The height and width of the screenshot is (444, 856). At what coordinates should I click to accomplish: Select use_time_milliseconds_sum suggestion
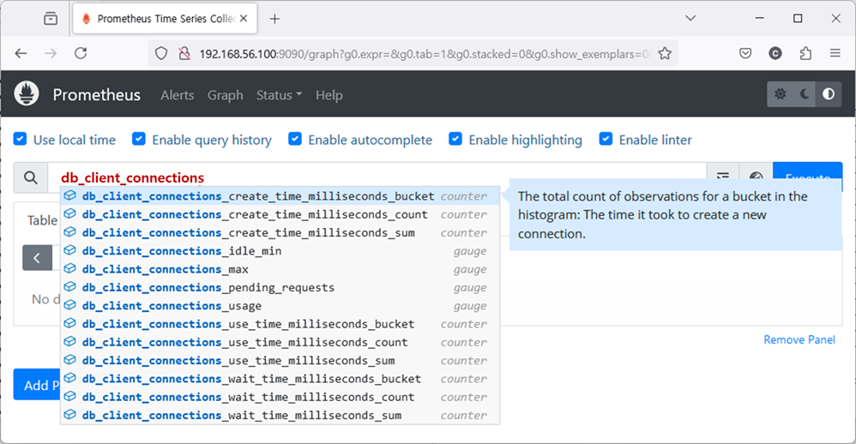pos(280,361)
